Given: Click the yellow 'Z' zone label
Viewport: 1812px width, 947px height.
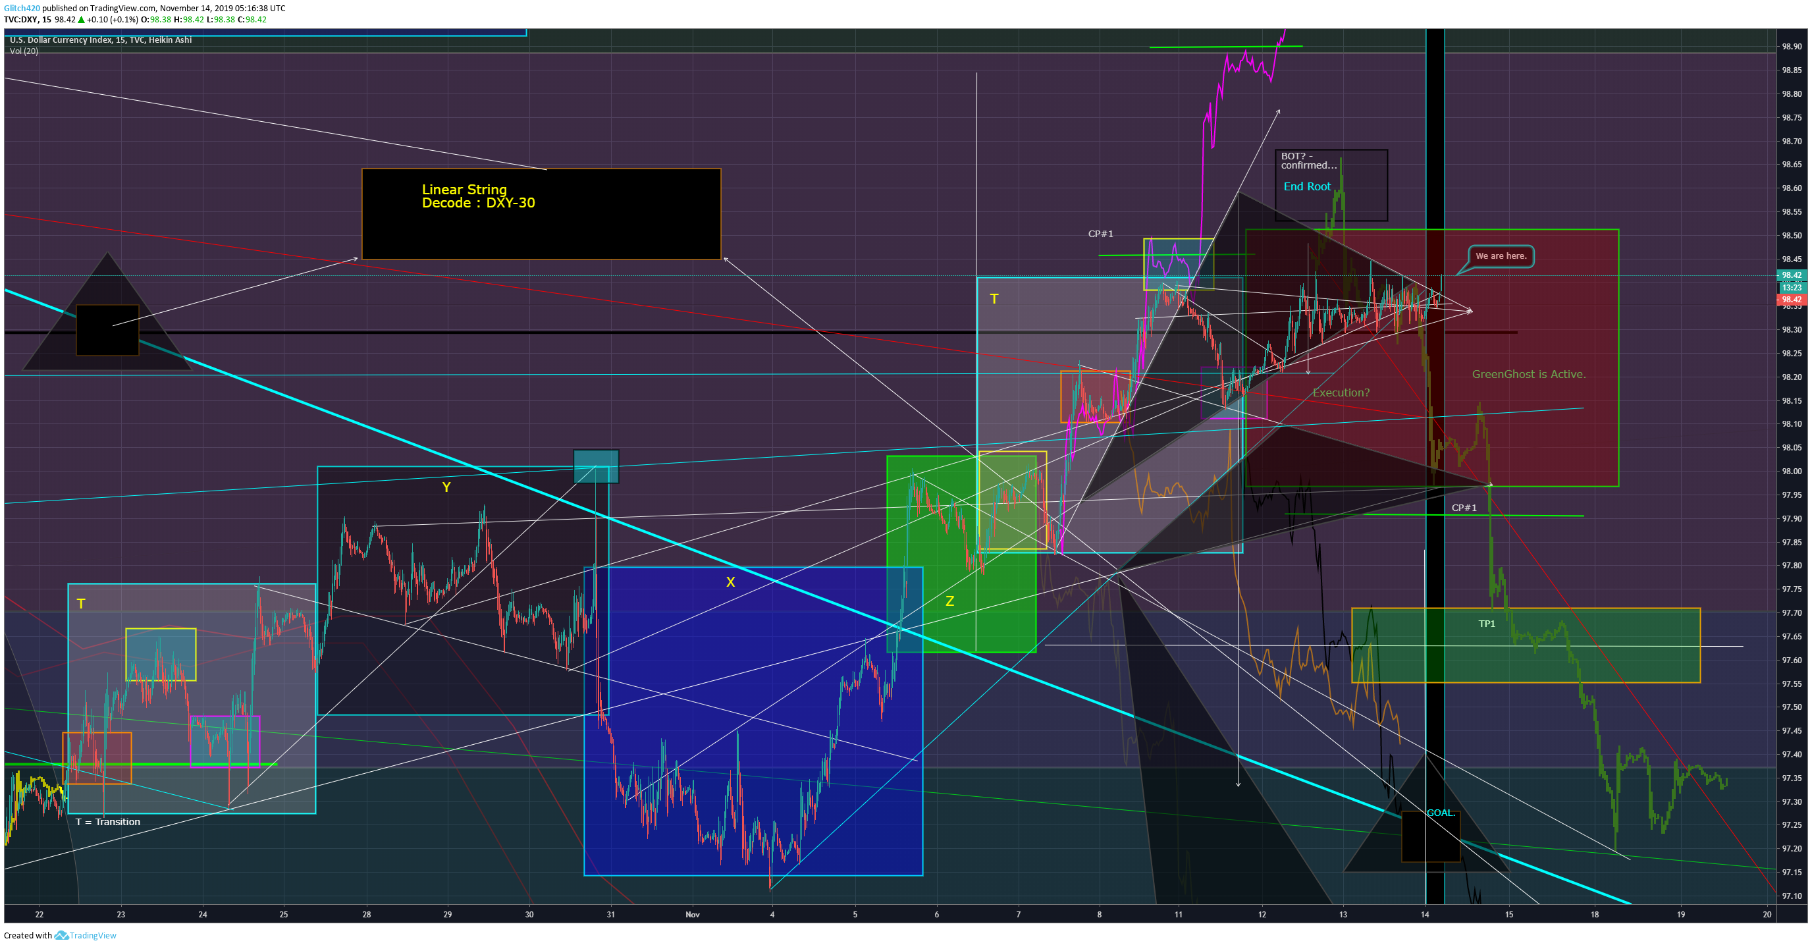Looking at the screenshot, I should (949, 601).
